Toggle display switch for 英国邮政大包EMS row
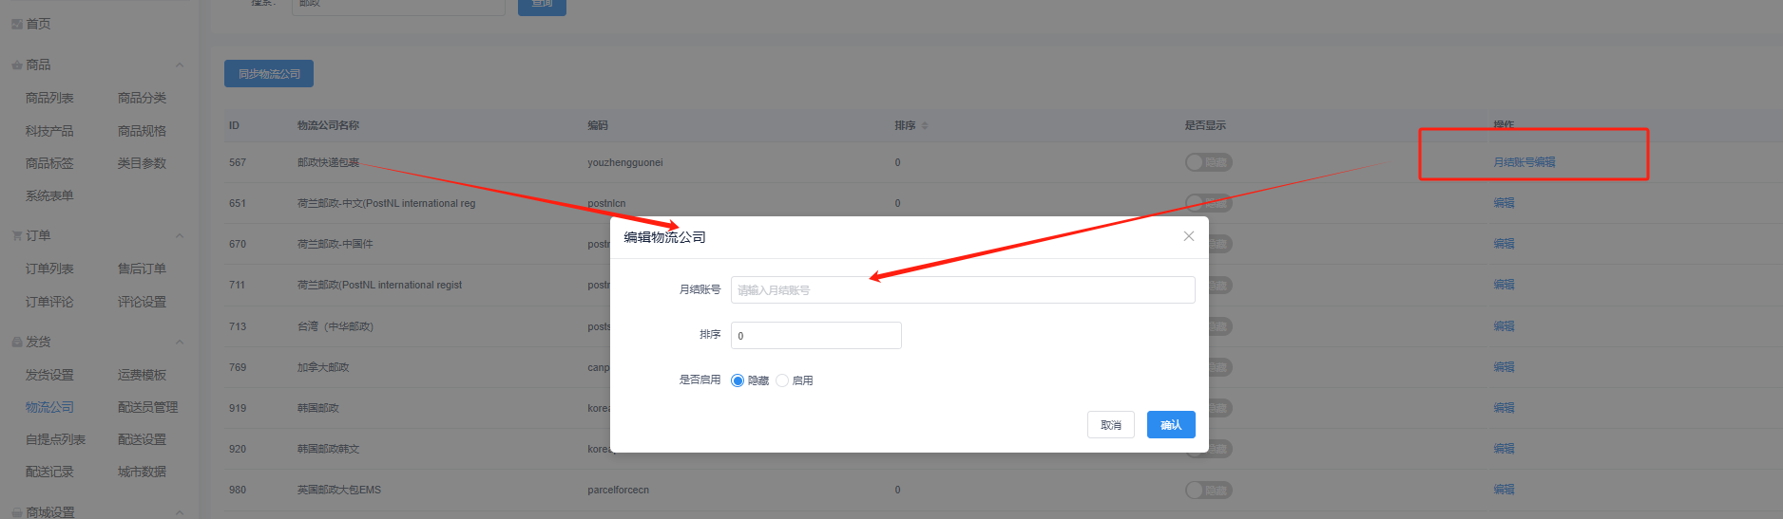The image size is (1783, 519). point(1208,490)
